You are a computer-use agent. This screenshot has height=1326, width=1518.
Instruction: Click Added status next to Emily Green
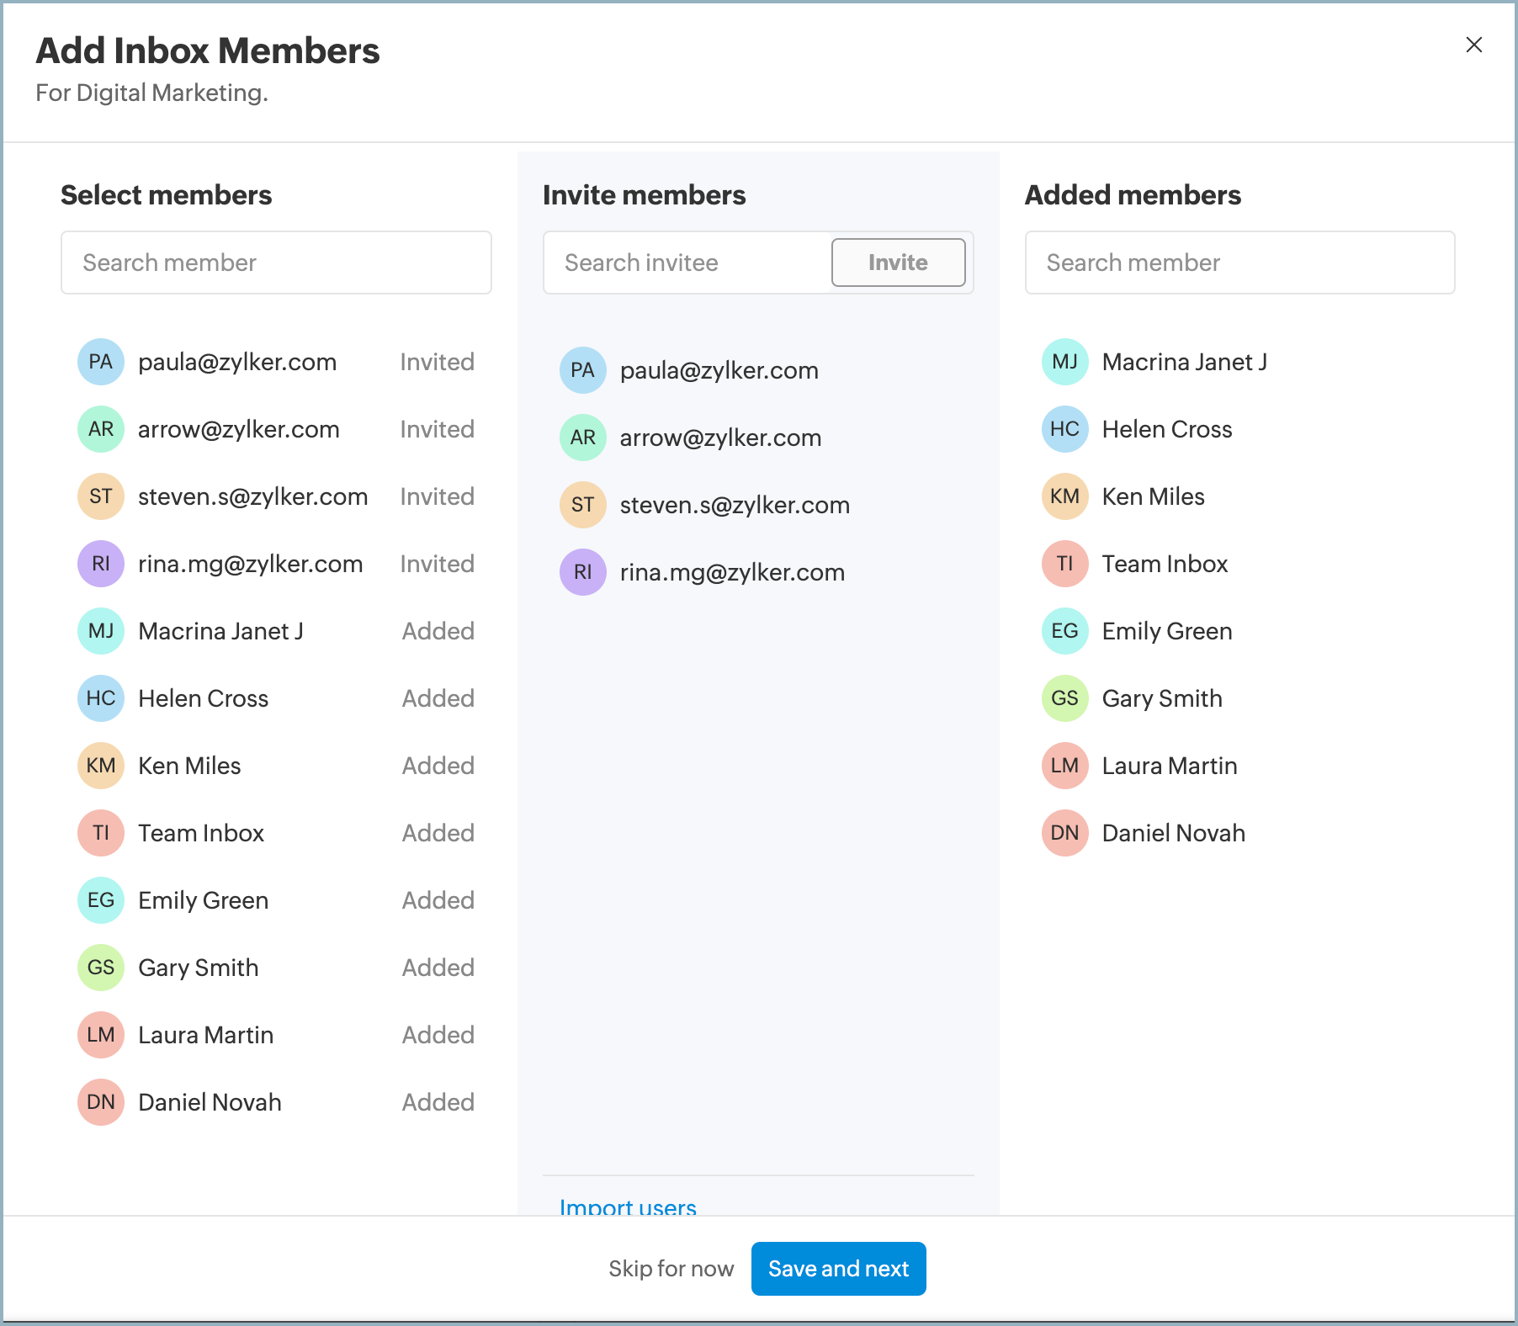(438, 900)
